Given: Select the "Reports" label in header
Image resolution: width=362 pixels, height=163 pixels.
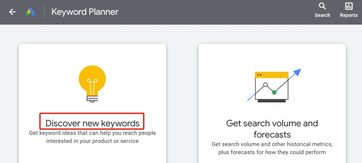Looking at the screenshot, I should tap(349, 15).
